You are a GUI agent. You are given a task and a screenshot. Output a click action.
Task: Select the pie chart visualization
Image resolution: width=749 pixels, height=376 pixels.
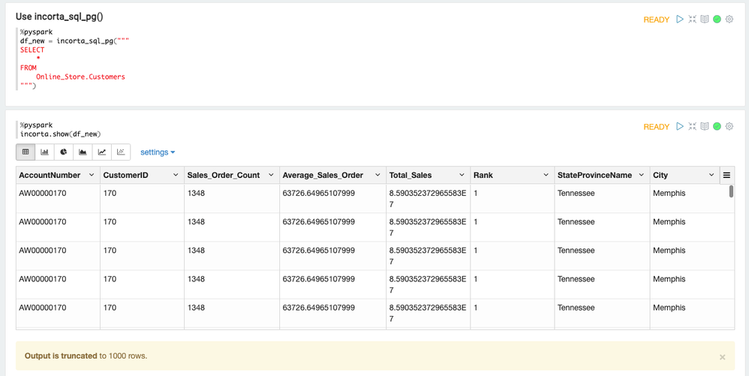click(64, 152)
